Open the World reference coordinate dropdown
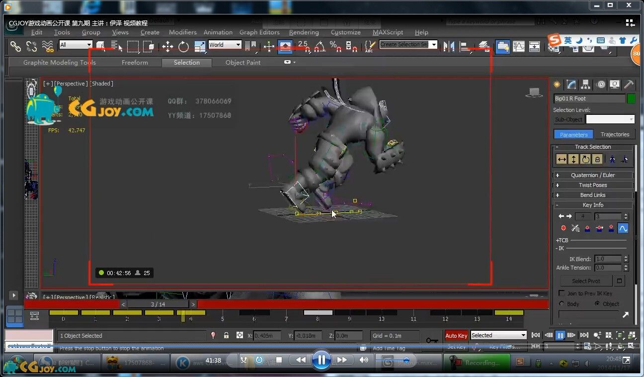 (x=225, y=45)
